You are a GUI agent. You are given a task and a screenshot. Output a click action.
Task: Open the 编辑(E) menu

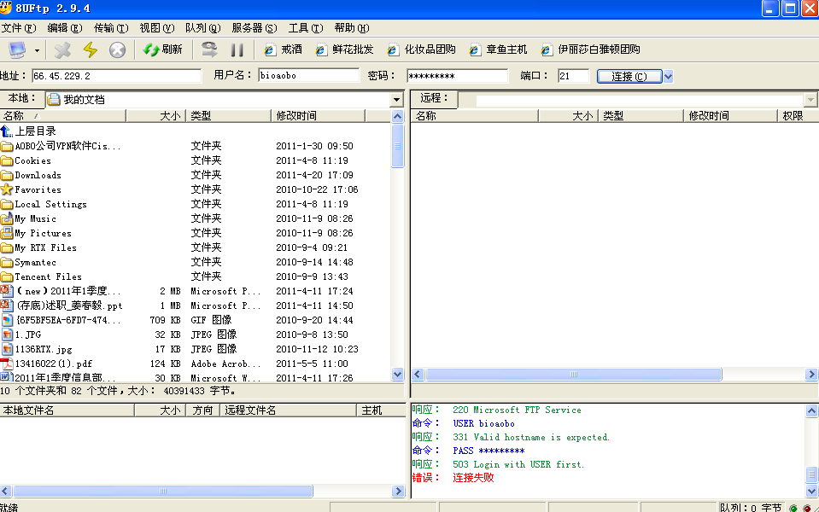pyautogui.click(x=65, y=27)
